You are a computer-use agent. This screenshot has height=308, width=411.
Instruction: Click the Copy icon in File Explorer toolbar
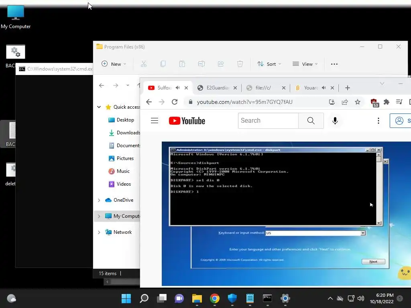pyautogui.click(x=163, y=64)
